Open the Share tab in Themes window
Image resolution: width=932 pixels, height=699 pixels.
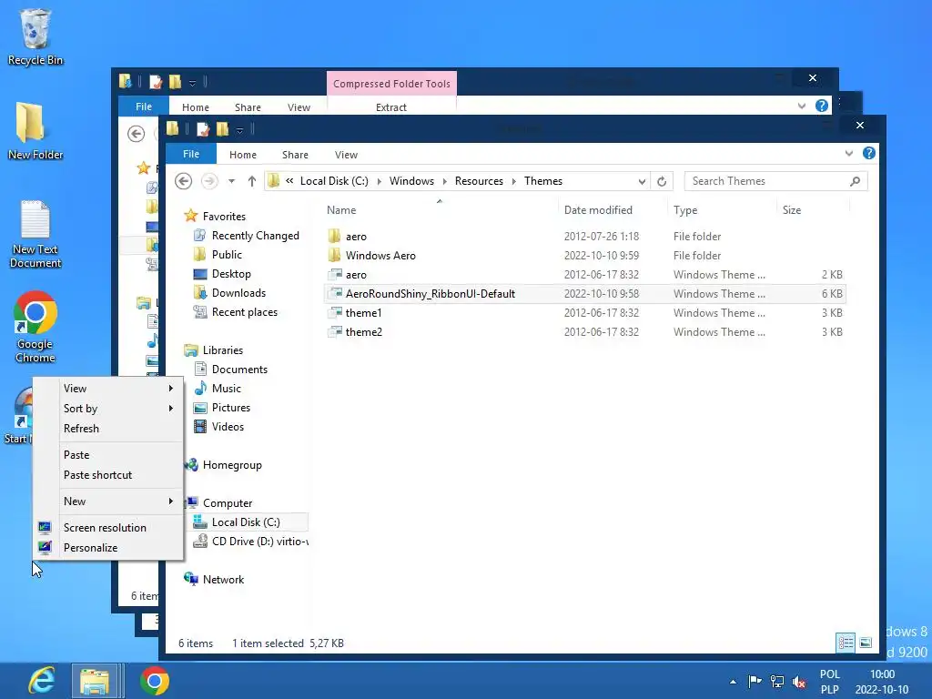(295, 155)
